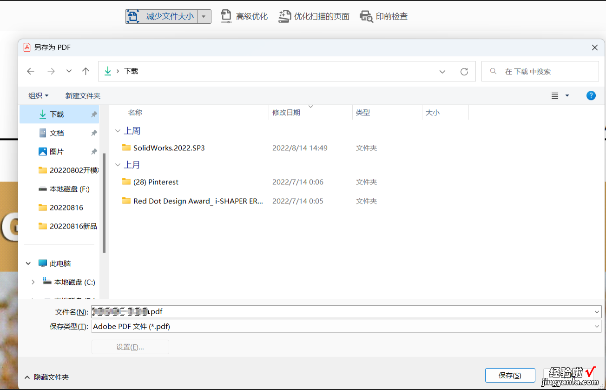Open the file name dropdown arrow
Image resolution: width=606 pixels, height=390 pixels.
pyautogui.click(x=597, y=312)
